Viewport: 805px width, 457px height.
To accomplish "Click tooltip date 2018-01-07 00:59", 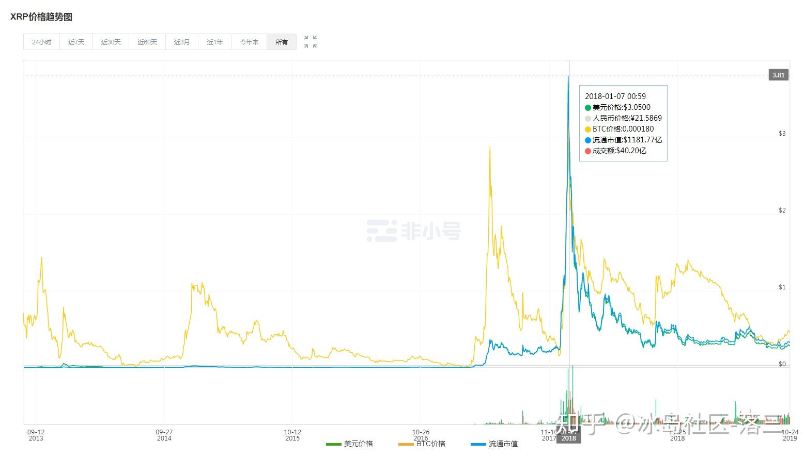I will [x=615, y=96].
